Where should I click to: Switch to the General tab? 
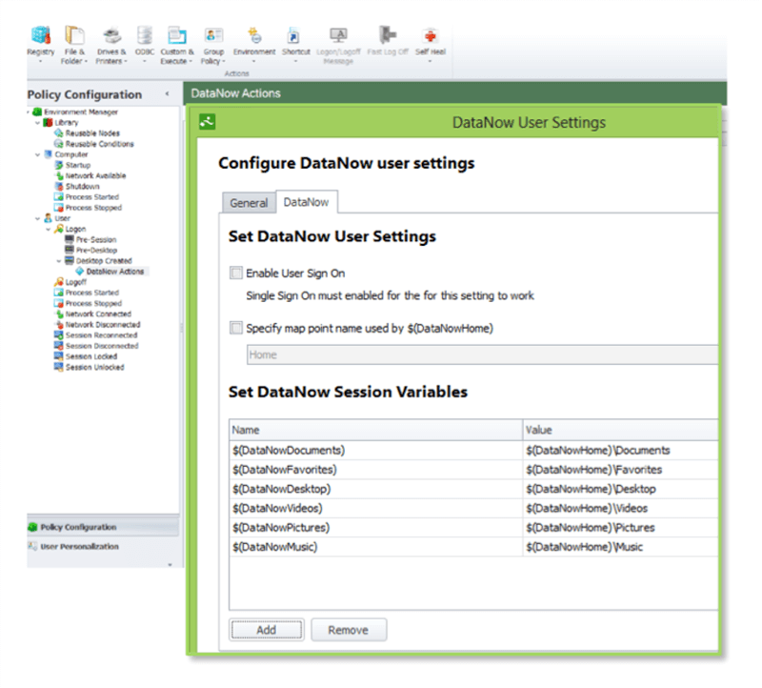point(249,203)
